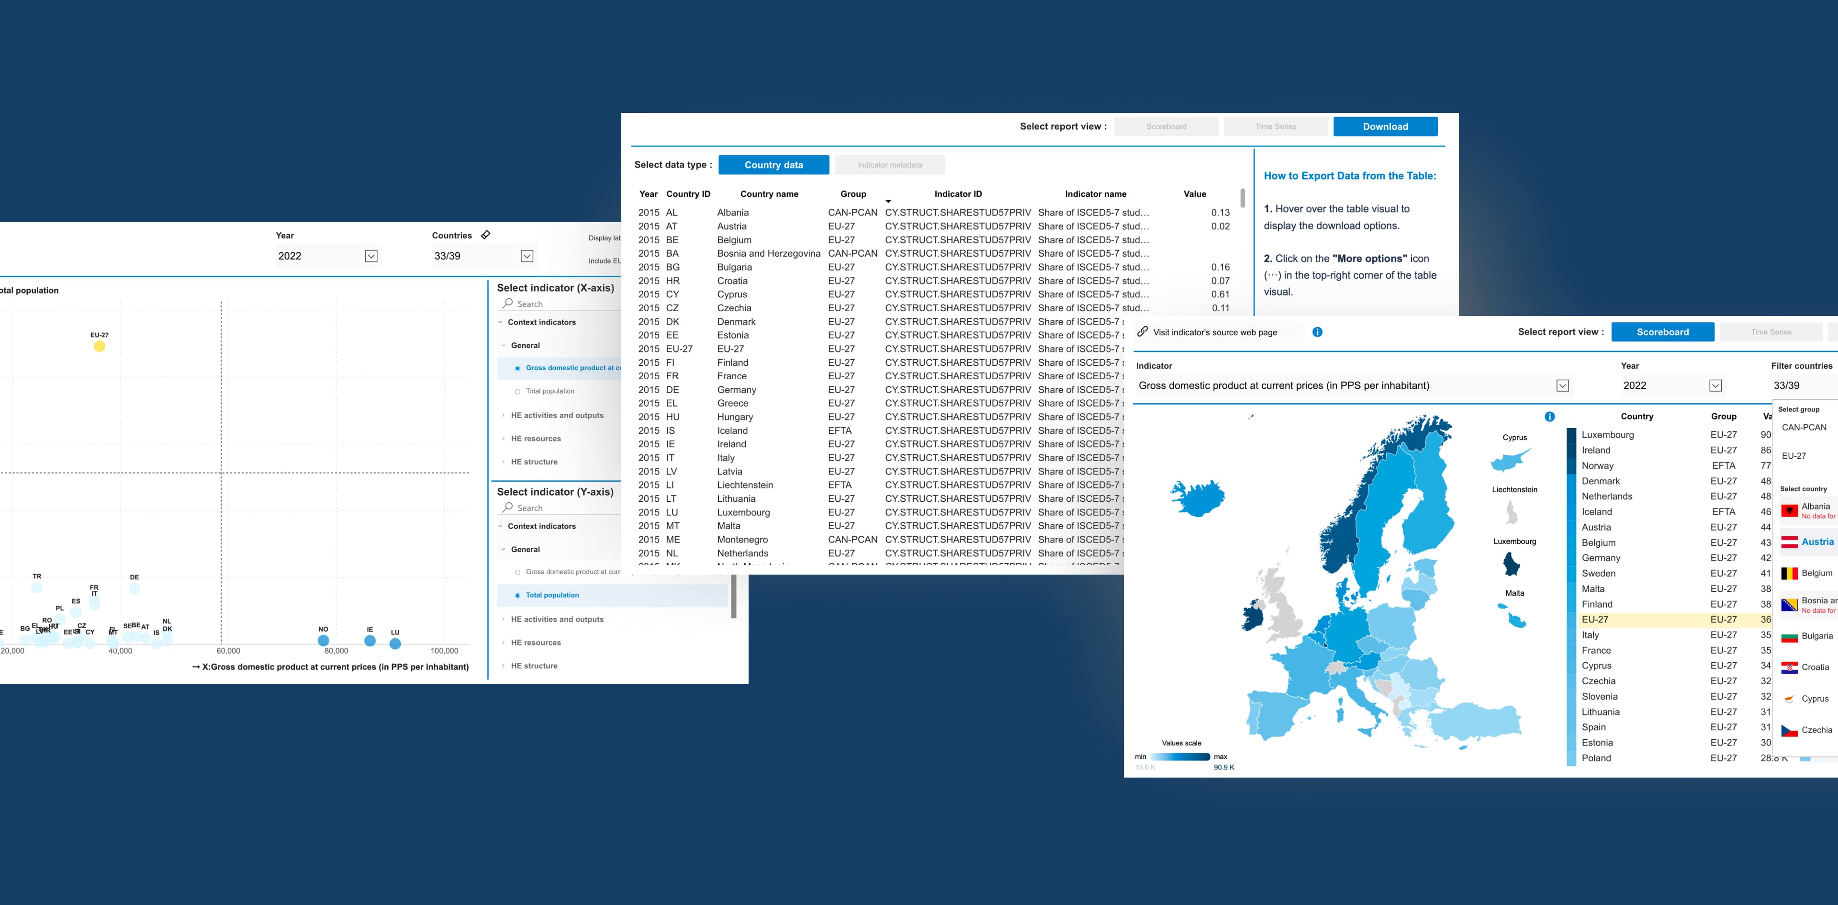Click the Croatia flag in country filter
The image size is (1838, 905).
[x=1789, y=667]
